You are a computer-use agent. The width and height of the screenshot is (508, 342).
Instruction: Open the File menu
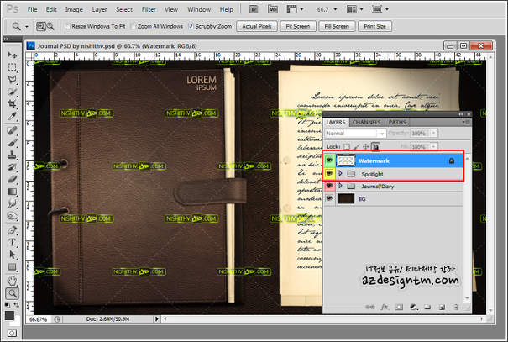(x=32, y=9)
